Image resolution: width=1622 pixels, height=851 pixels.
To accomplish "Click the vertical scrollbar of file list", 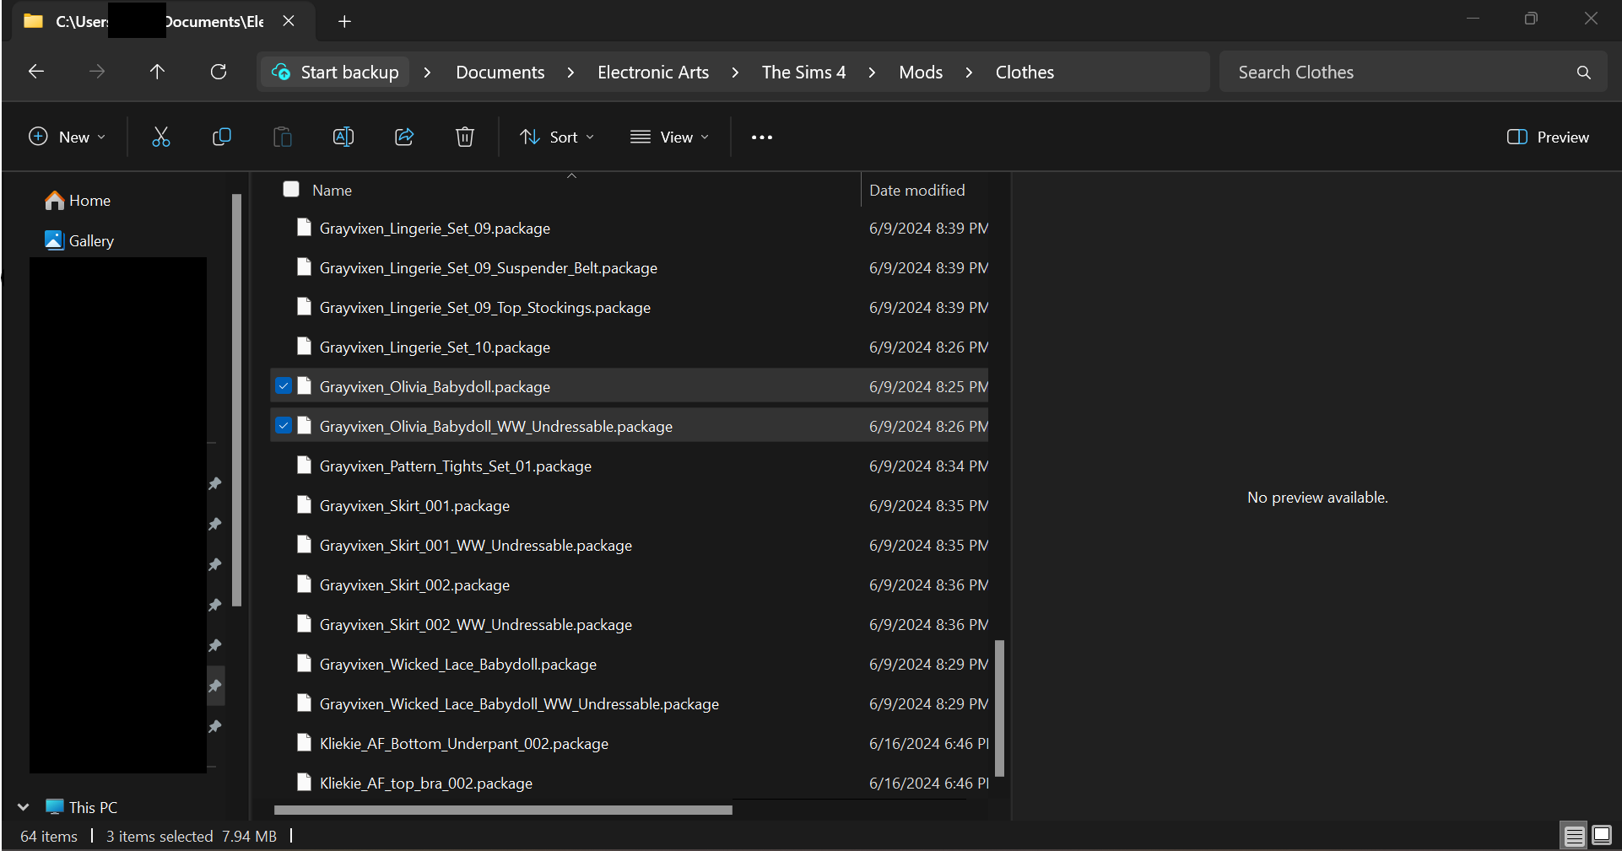I will pos(999,708).
